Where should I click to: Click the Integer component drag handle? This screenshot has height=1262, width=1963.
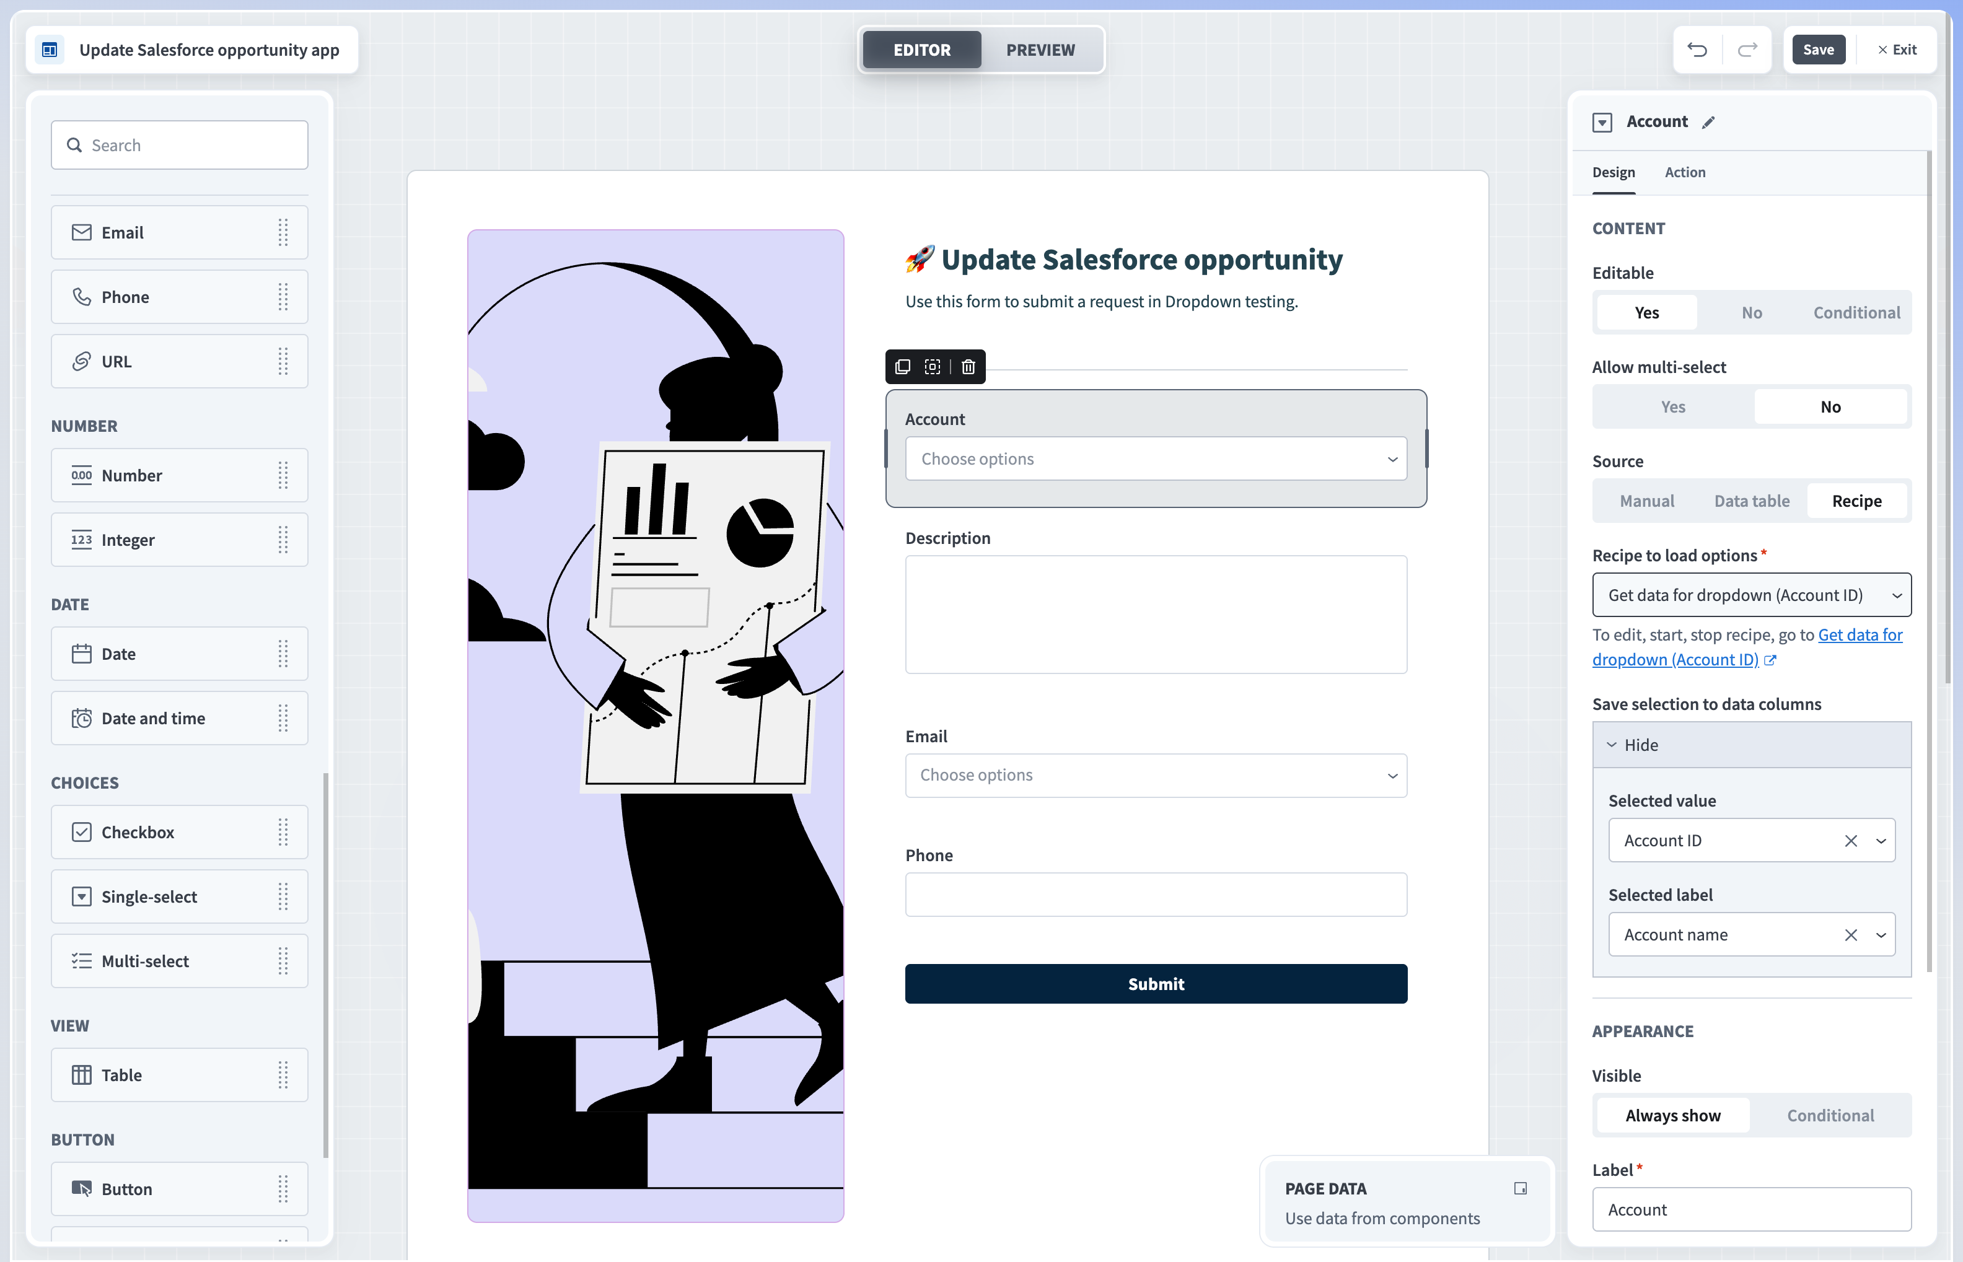283,540
